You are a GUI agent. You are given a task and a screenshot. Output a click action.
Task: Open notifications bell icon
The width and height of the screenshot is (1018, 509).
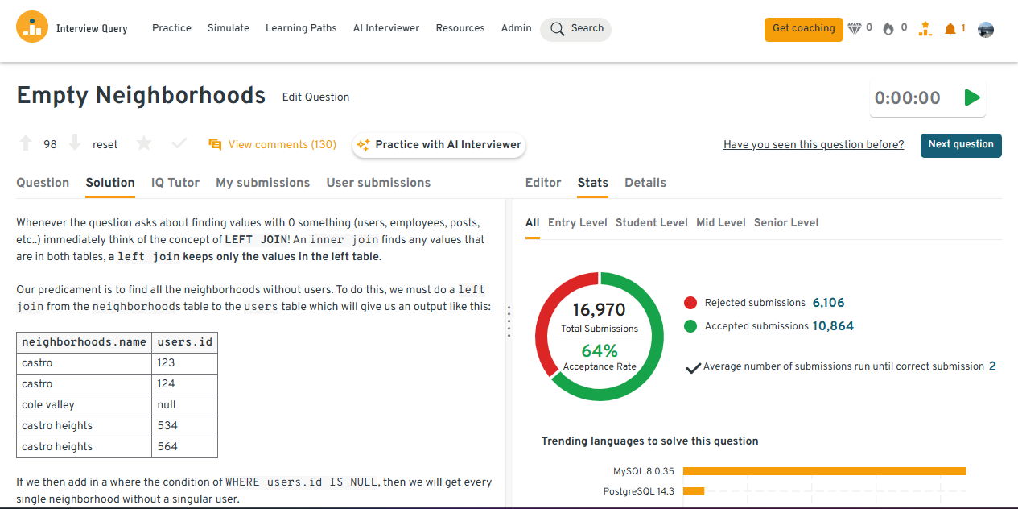pyautogui.click(x=950, y=29)
